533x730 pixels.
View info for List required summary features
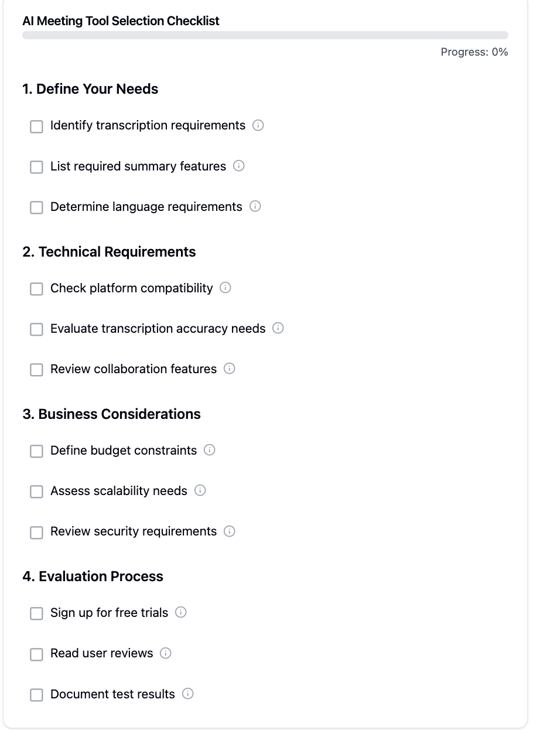click(238, 166)
